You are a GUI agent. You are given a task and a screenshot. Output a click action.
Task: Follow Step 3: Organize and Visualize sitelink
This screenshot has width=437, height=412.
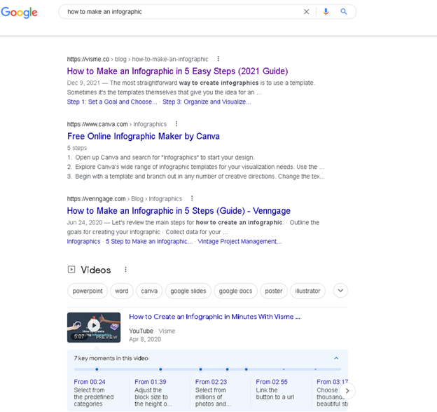tap(207, 102)
